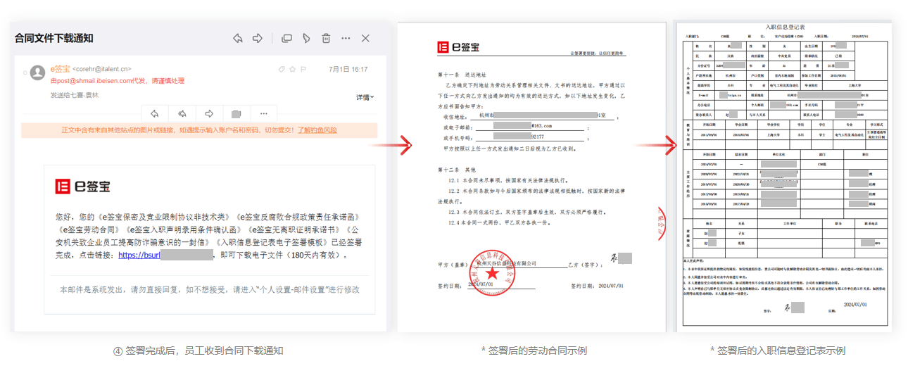Screen dimensions: 908x385
Task: Click the 本邮件是系统发出 footer note
Action: 209,289
